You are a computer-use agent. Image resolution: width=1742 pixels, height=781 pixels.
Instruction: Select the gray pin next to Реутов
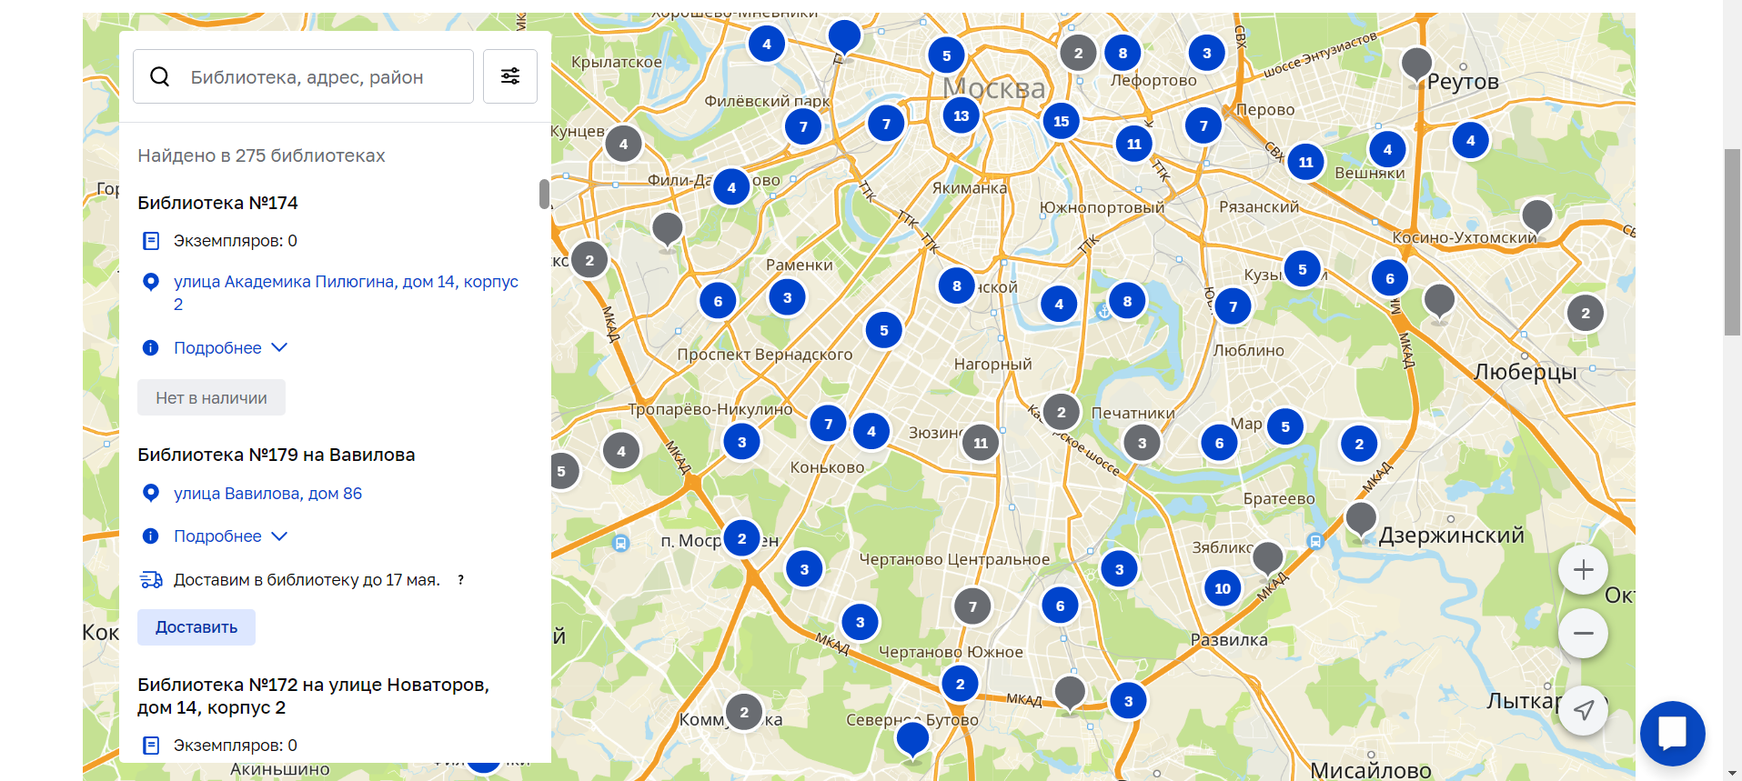[1415, 65]
